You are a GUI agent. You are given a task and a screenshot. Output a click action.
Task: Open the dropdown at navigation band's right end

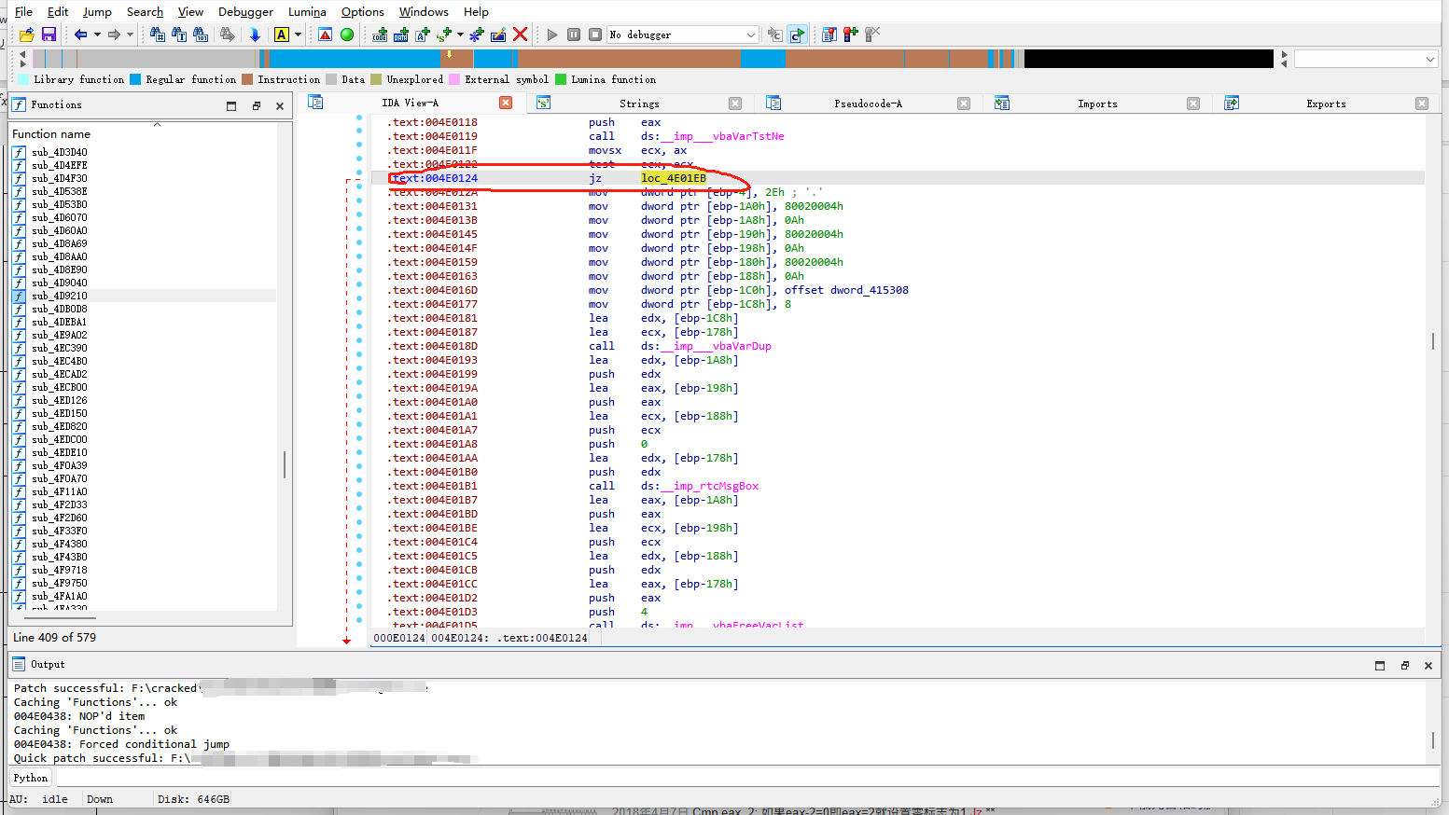(x=1429, y=59)
